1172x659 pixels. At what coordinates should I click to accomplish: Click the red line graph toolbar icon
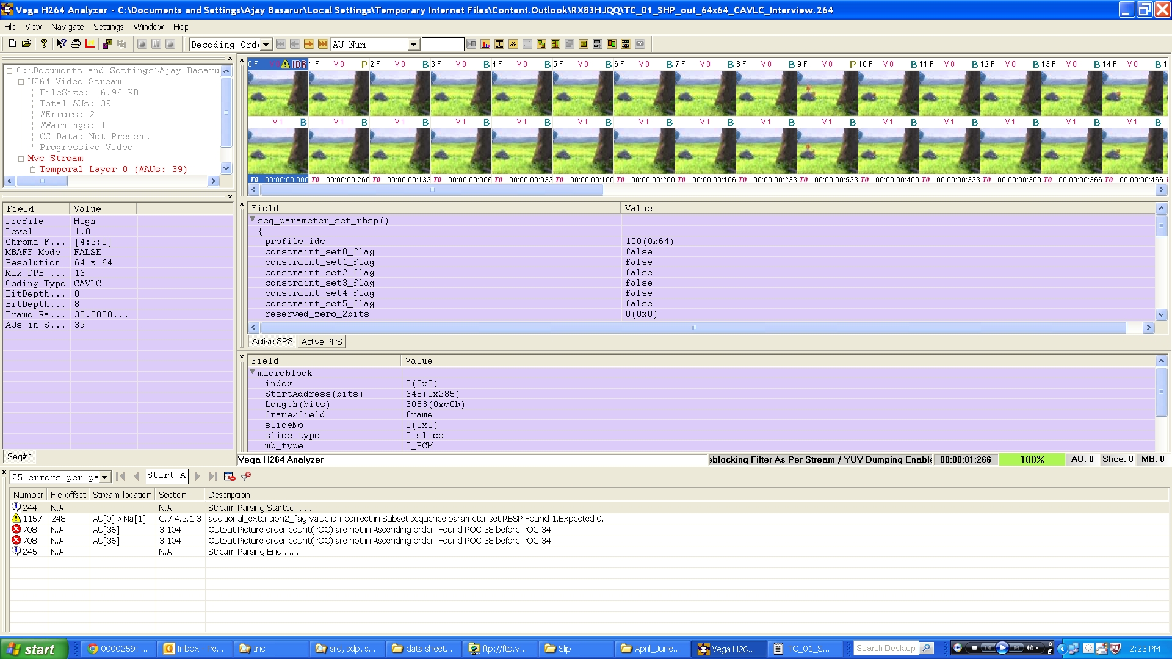pyautogui.click(x=90, y=44)
